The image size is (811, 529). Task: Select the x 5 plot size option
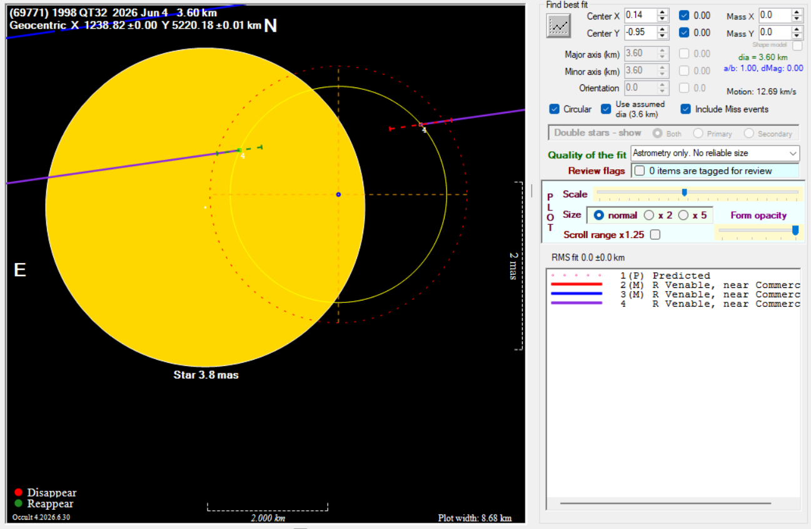(x=683, y=215)
